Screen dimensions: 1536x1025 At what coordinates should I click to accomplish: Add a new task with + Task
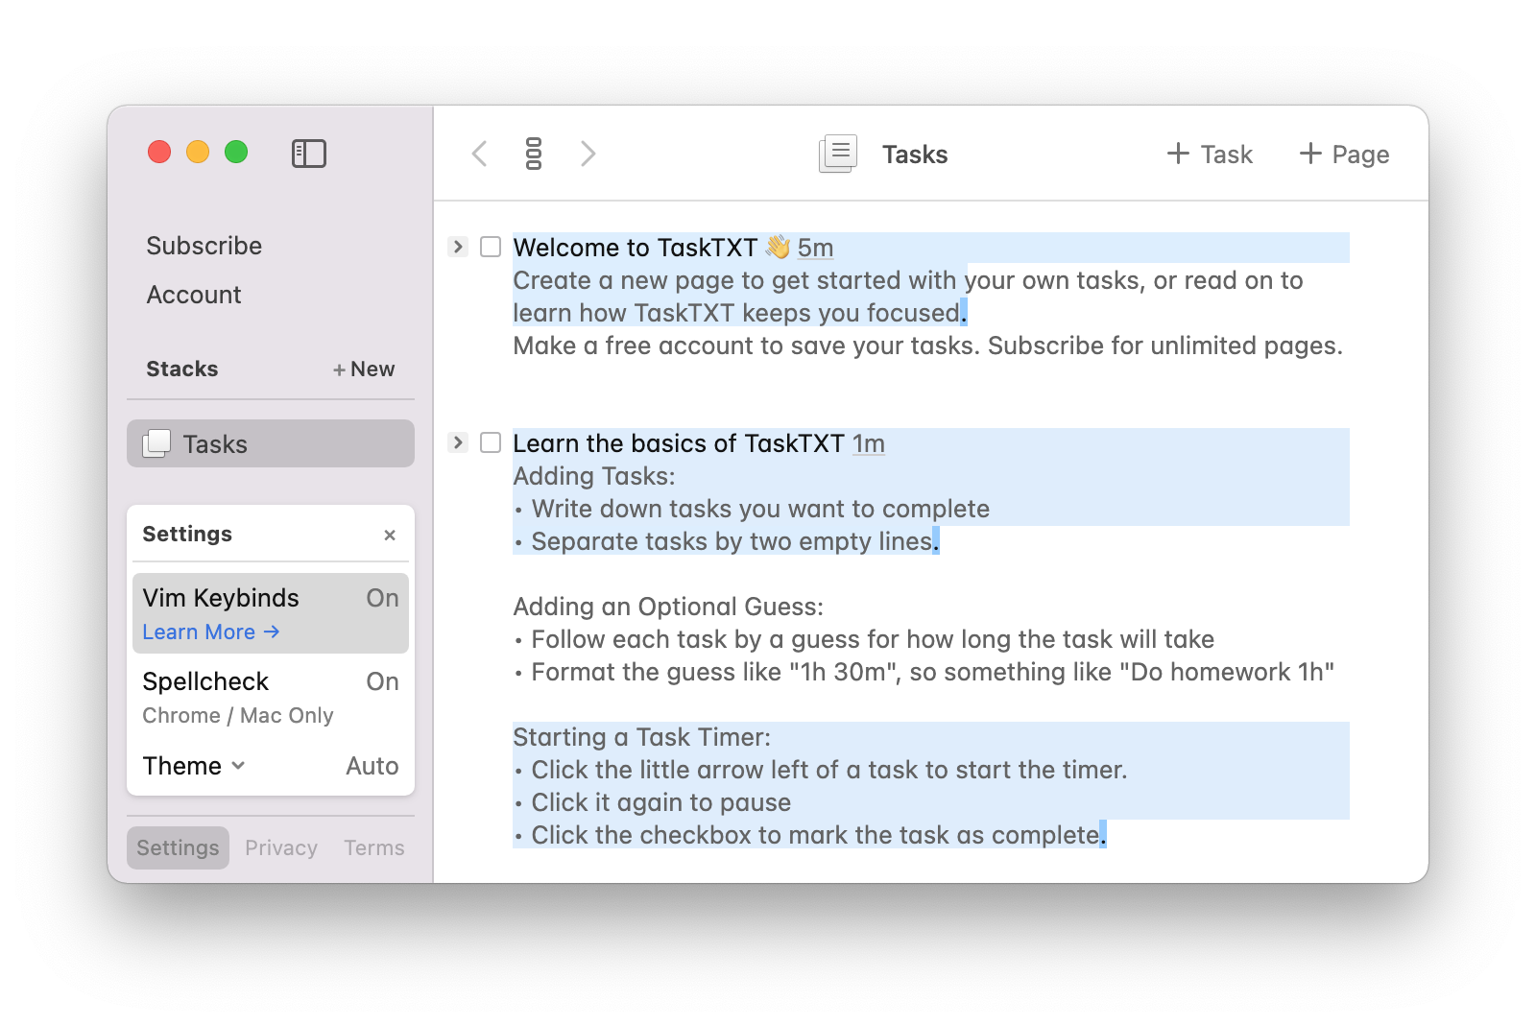tap(1210, 155)
